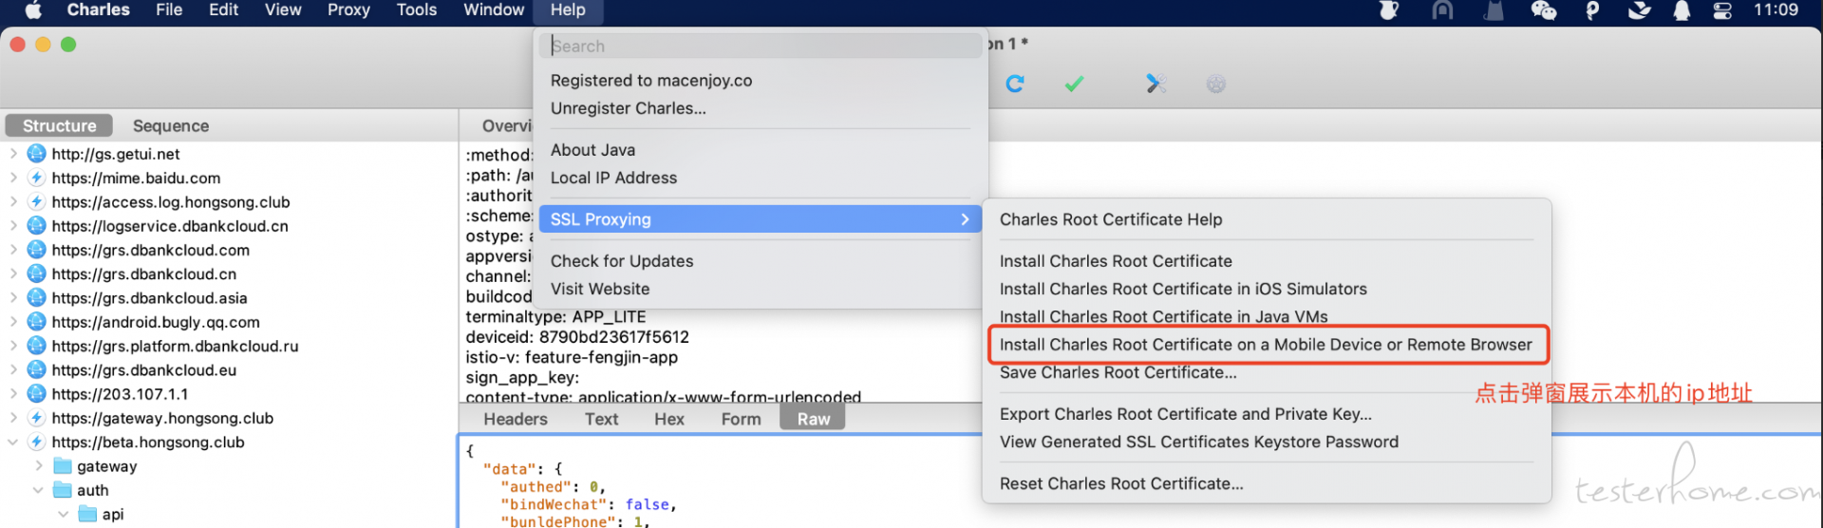Open the Control Center toggles icon
Image resolution: width=1823 pixels, height=528 pixels.
click(x=1722, y=10)
